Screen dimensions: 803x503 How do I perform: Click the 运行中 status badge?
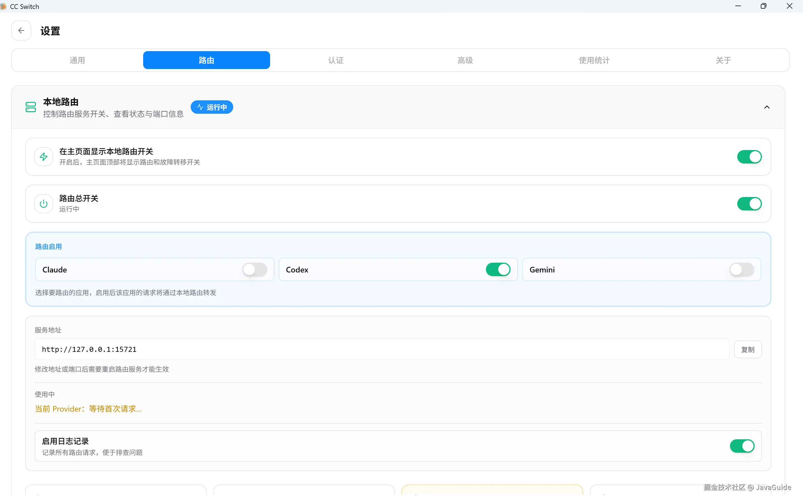tap(212, 107)
